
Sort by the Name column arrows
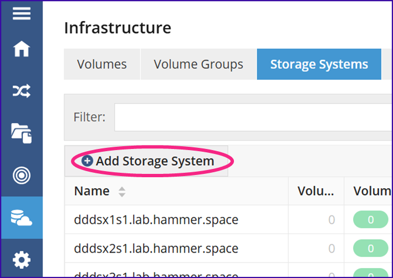click(x=122, y=192)
